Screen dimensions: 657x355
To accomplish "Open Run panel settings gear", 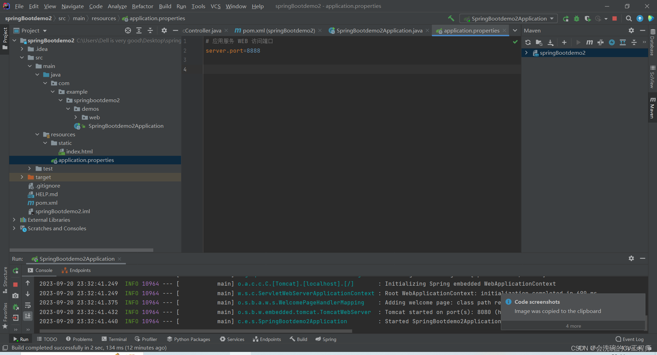I will point(631,258).
